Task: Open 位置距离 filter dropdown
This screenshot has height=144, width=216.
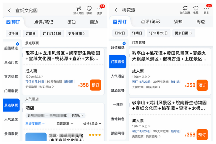Action: tap(65, 124)
